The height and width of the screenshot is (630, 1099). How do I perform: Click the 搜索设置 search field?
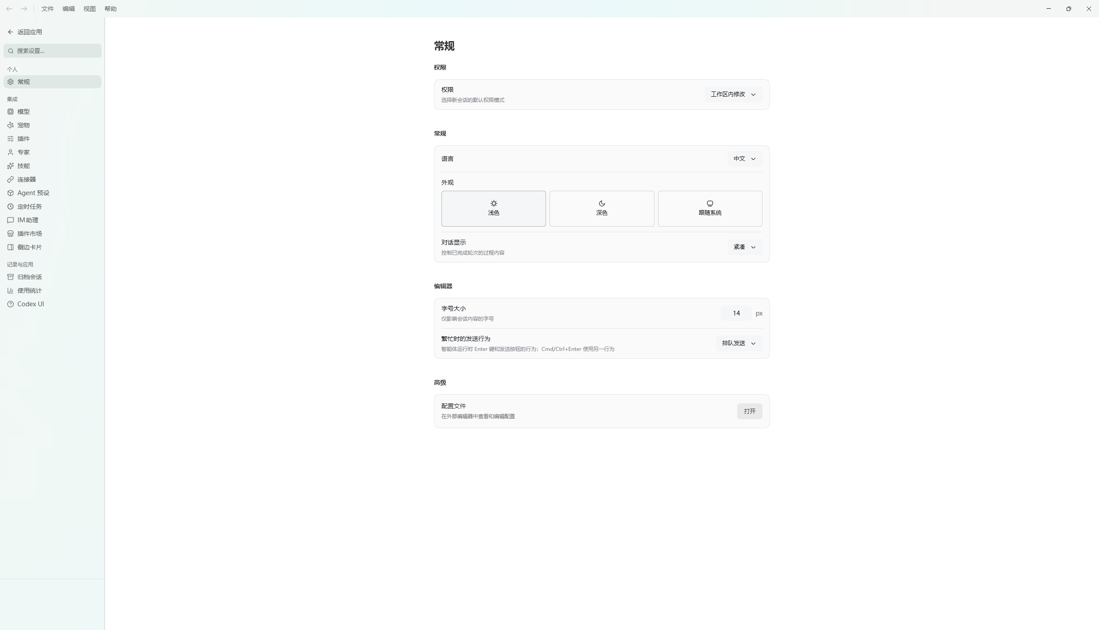[52, 51]
